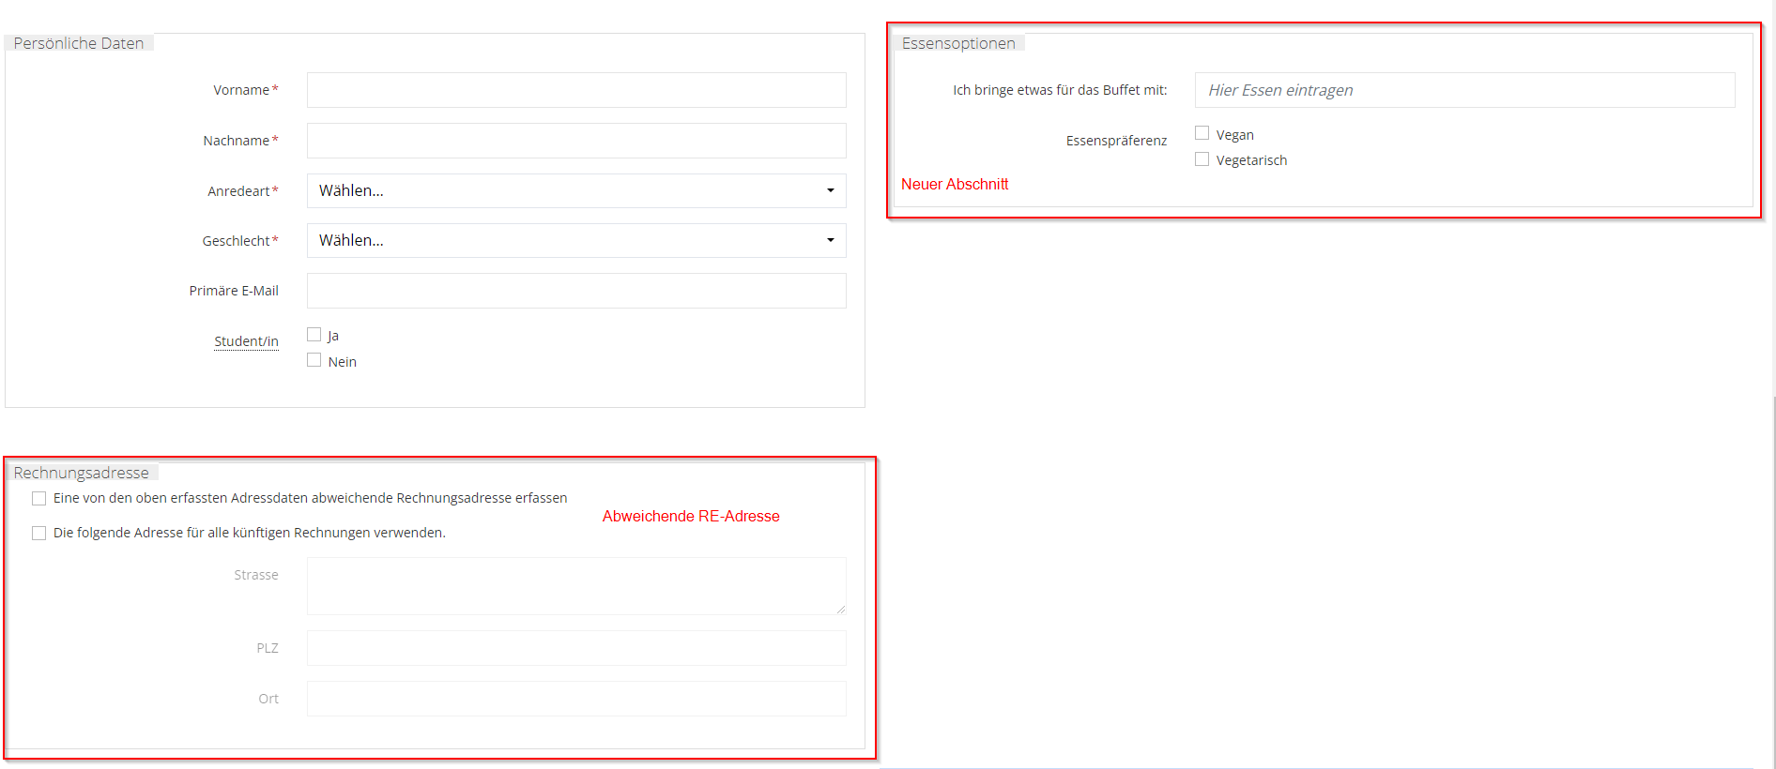The image size is (1776, 769).
Task: Expand the Geschlecht selection list
Action: (575, 240)
